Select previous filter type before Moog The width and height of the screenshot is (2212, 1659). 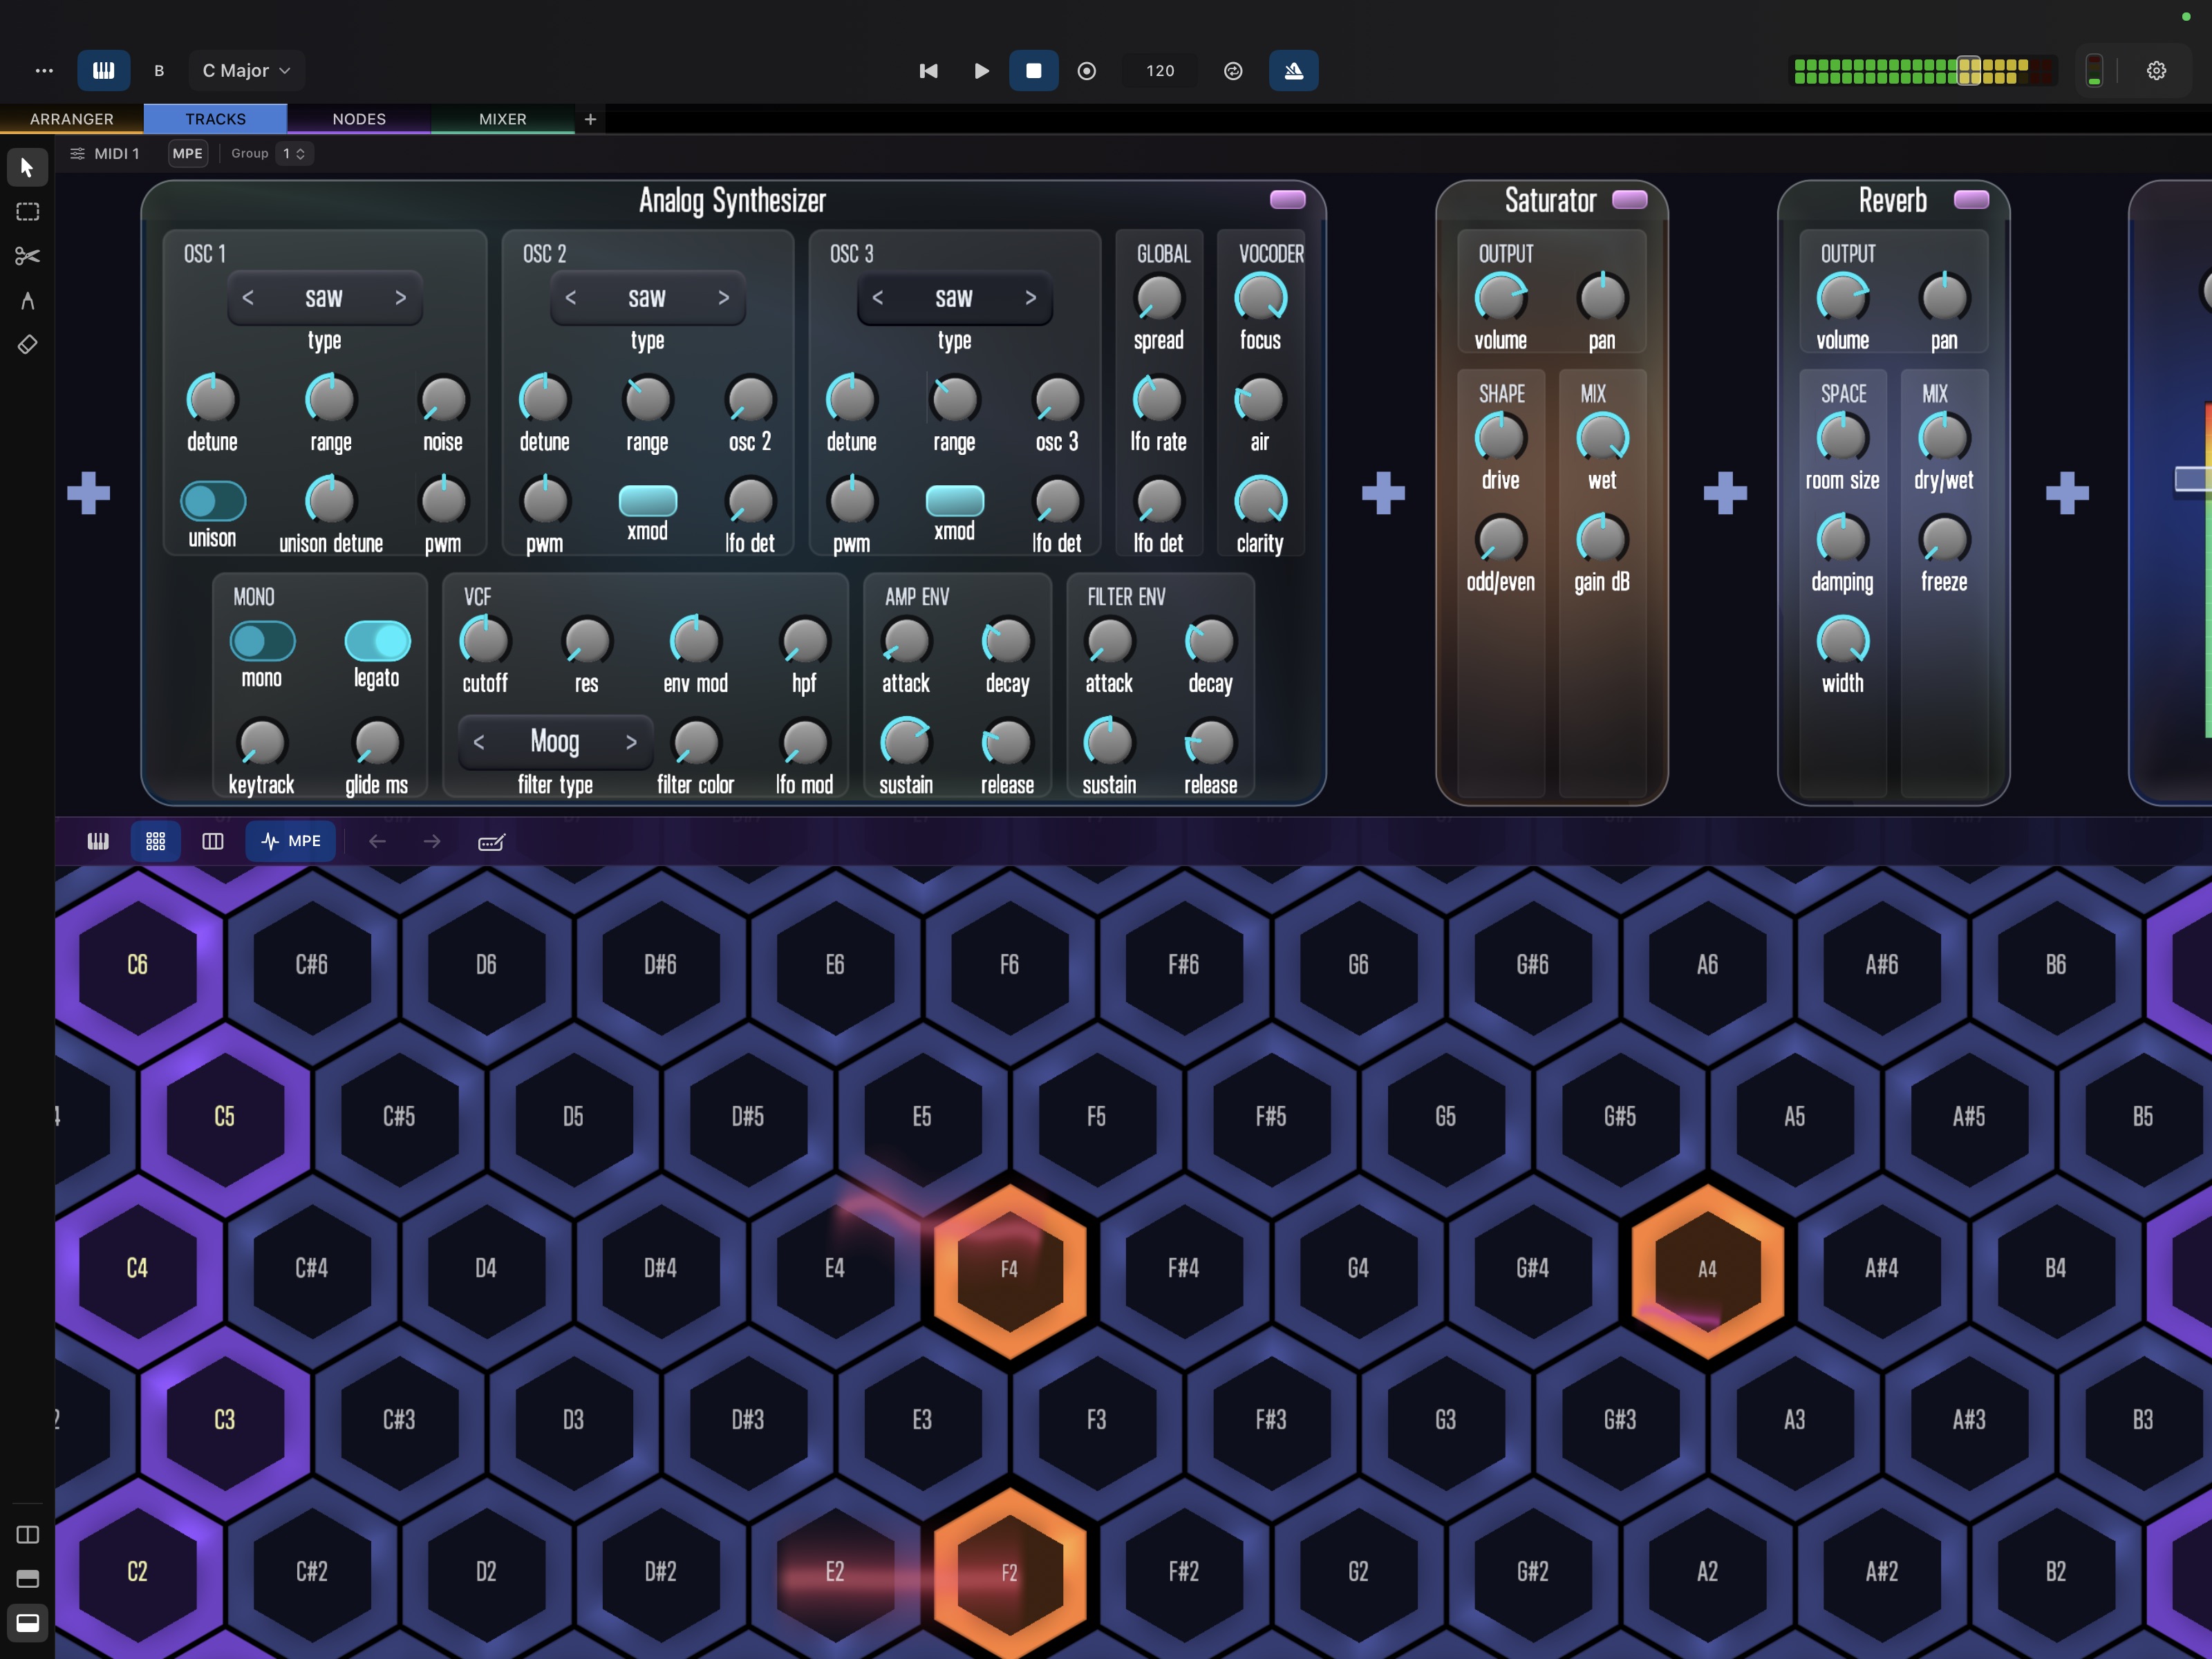point(479,742)
